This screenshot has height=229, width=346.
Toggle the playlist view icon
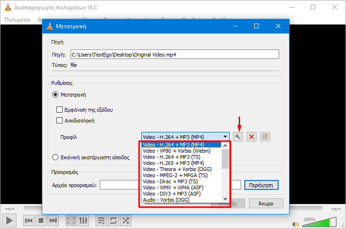click(101, 220)
